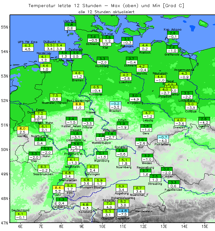Click List/Sylt temperature box 1.8 / 0.6

point(70,26)
